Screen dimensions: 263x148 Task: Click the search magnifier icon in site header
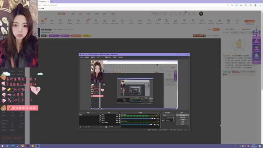(x=165, y=13)
